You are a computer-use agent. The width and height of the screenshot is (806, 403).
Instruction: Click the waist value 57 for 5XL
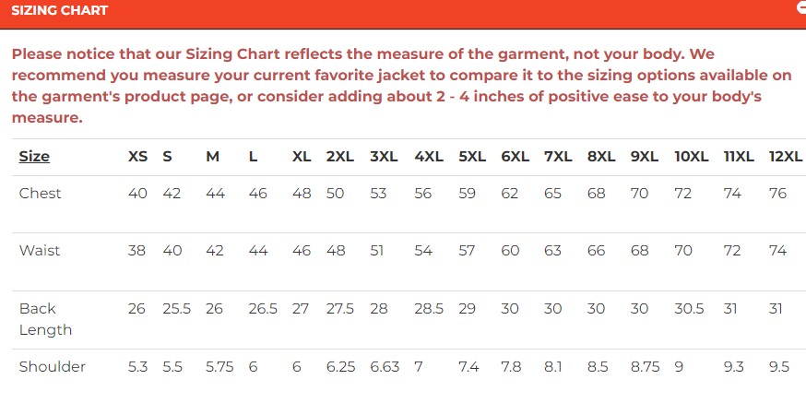[x=468, y=251]
